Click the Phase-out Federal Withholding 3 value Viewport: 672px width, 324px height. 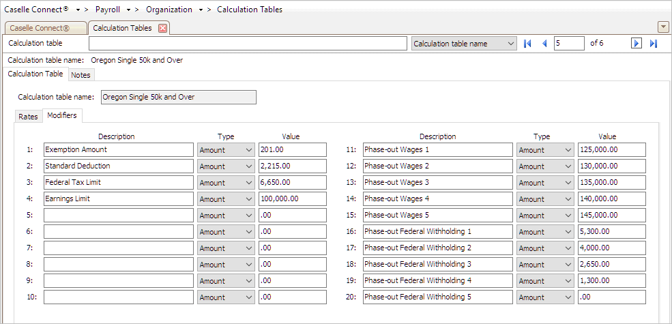tap(611, 265)
